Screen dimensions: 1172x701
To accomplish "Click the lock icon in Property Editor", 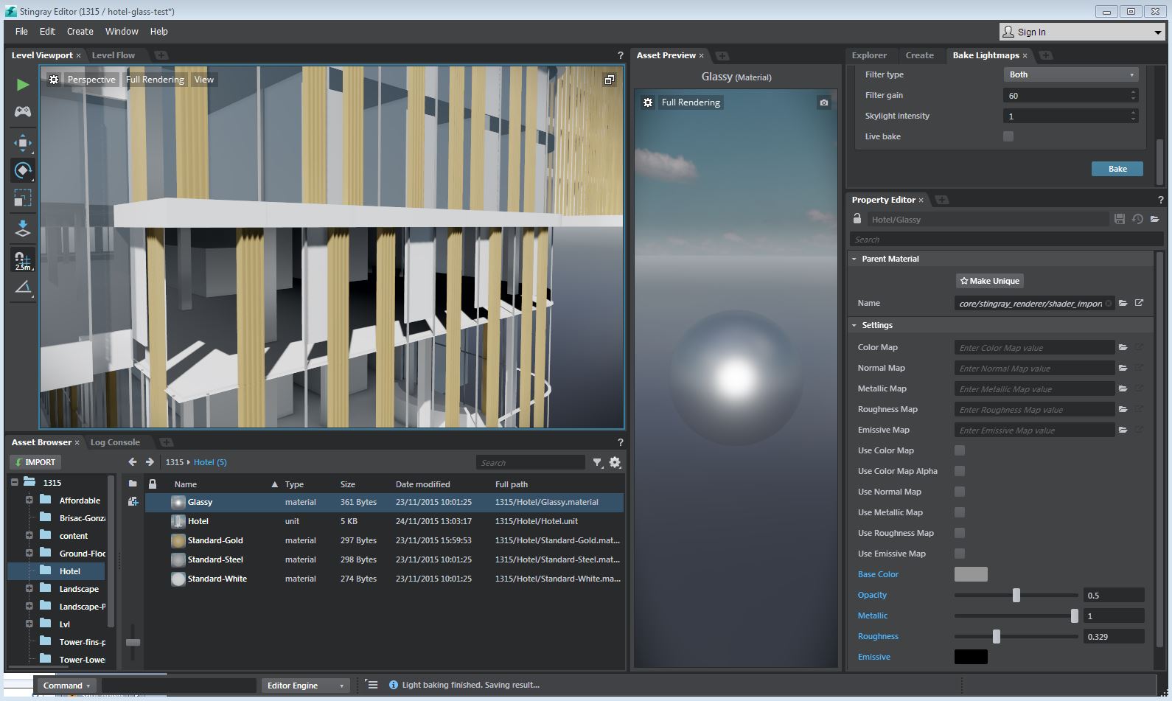I will (x=857, y=219).
